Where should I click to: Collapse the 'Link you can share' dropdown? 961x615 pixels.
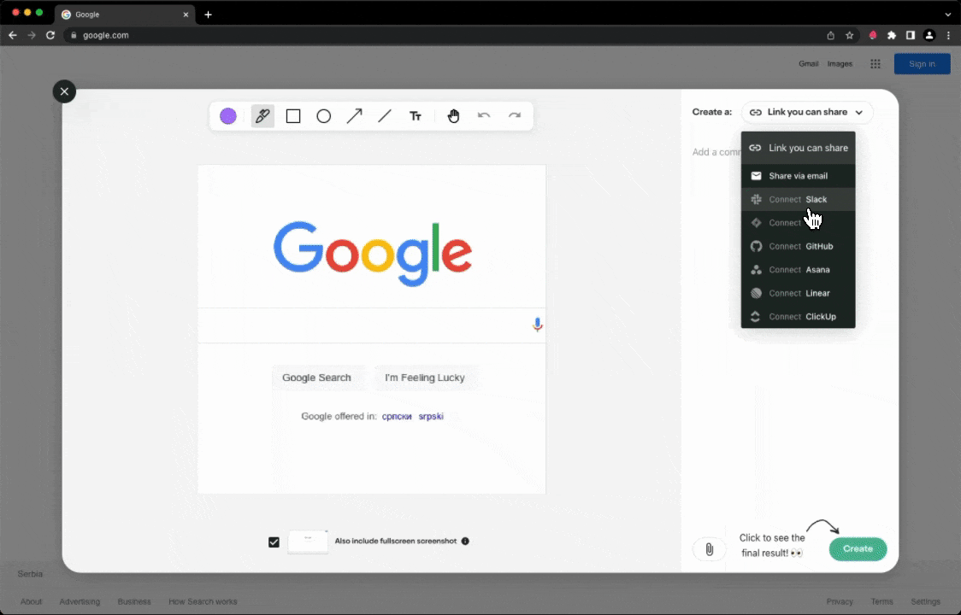coord(807,112)
